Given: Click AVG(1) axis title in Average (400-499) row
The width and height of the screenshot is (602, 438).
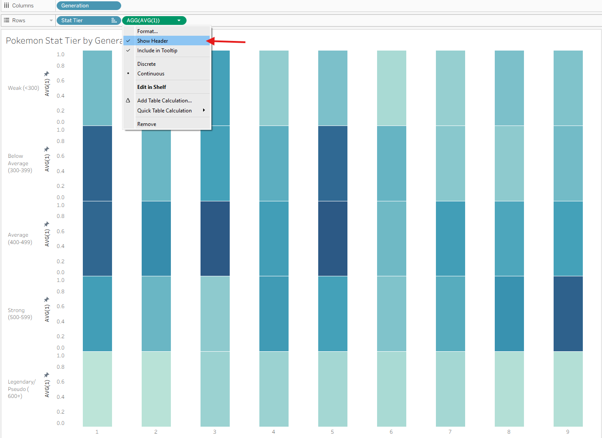Looking at the screenshot, I should pos(47,238).
